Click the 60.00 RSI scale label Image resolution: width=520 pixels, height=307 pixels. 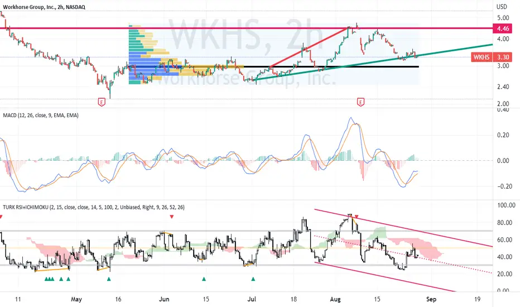pyautogui.click(x=505, y=239)
